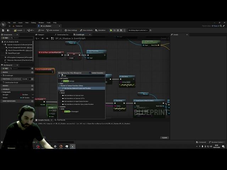Compile the blueprint
The image size is (227, 170).
tap(18, 30)
